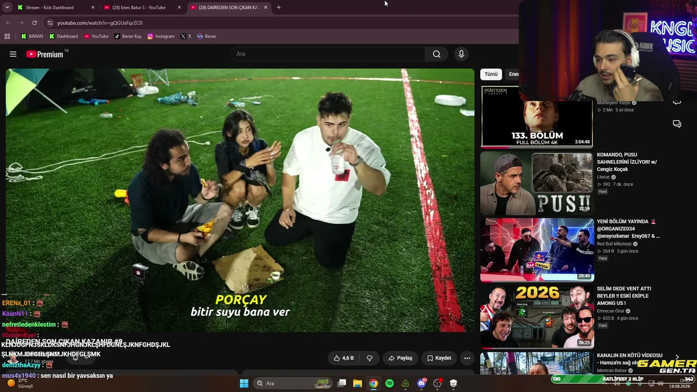Open the Paylaş share dialog

tap(400, 358)
